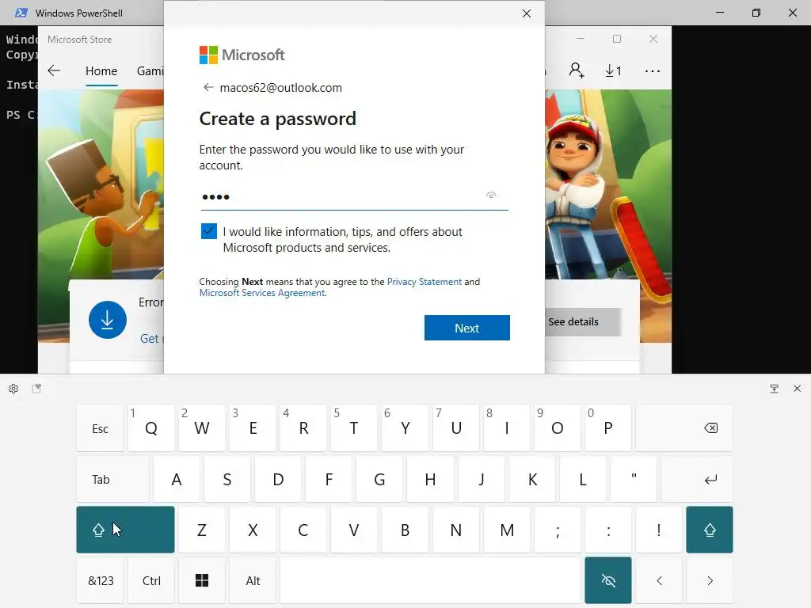The image size is (811, 608).
Task: Tap the R key
Action: pyautogui.click(x=303, y=428)
